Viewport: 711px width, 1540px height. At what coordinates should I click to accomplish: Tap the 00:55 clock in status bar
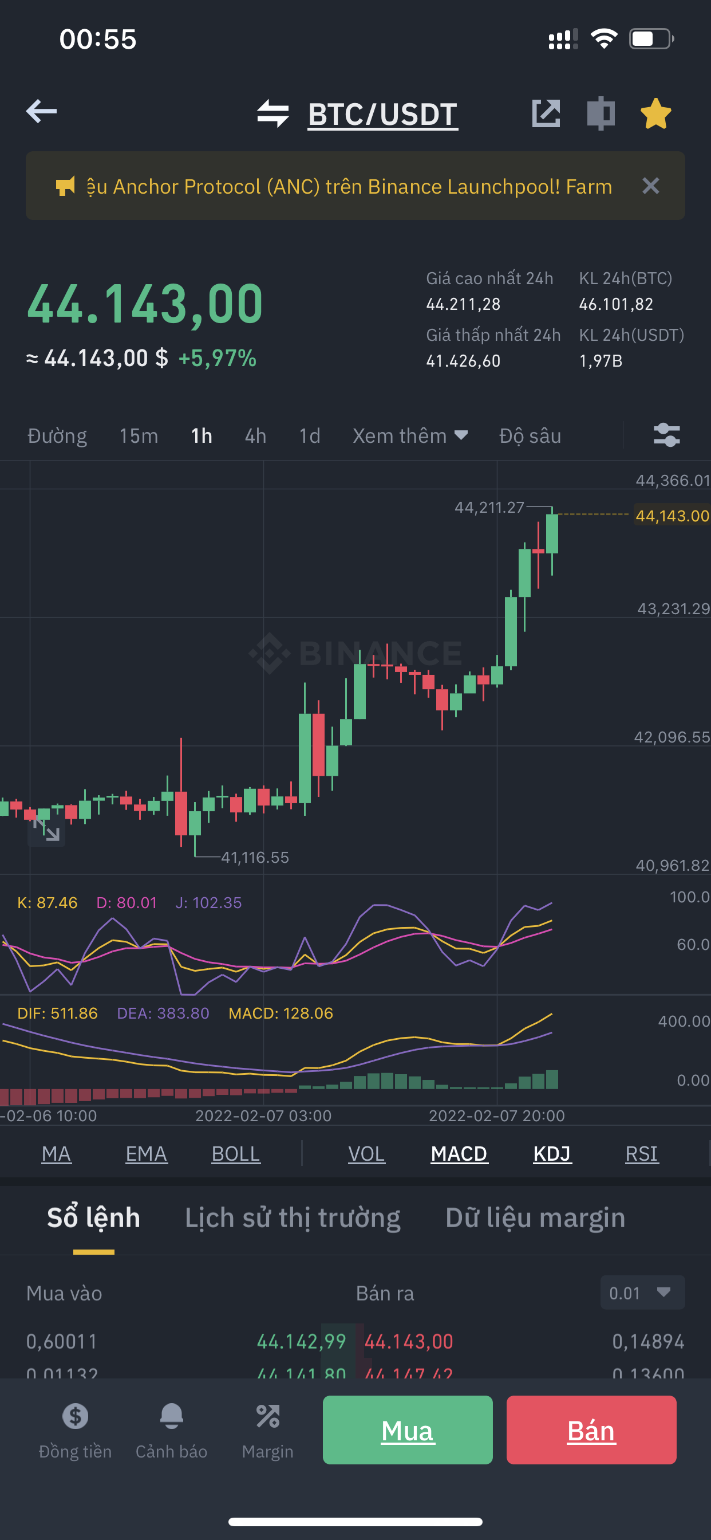coord(98,40)
